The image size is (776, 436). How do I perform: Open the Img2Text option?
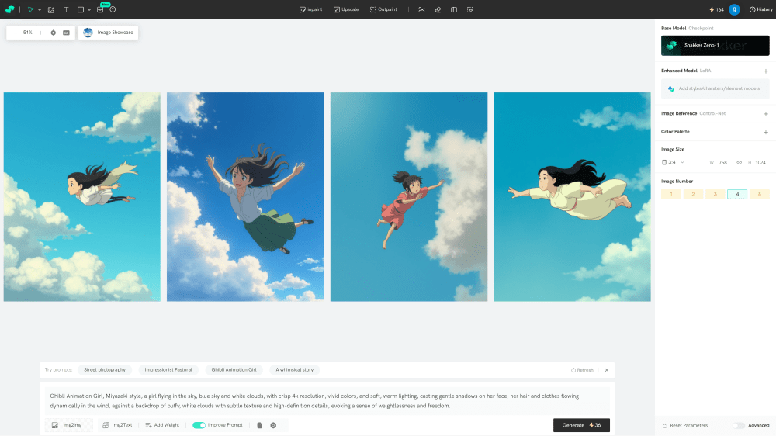[117, 425]
